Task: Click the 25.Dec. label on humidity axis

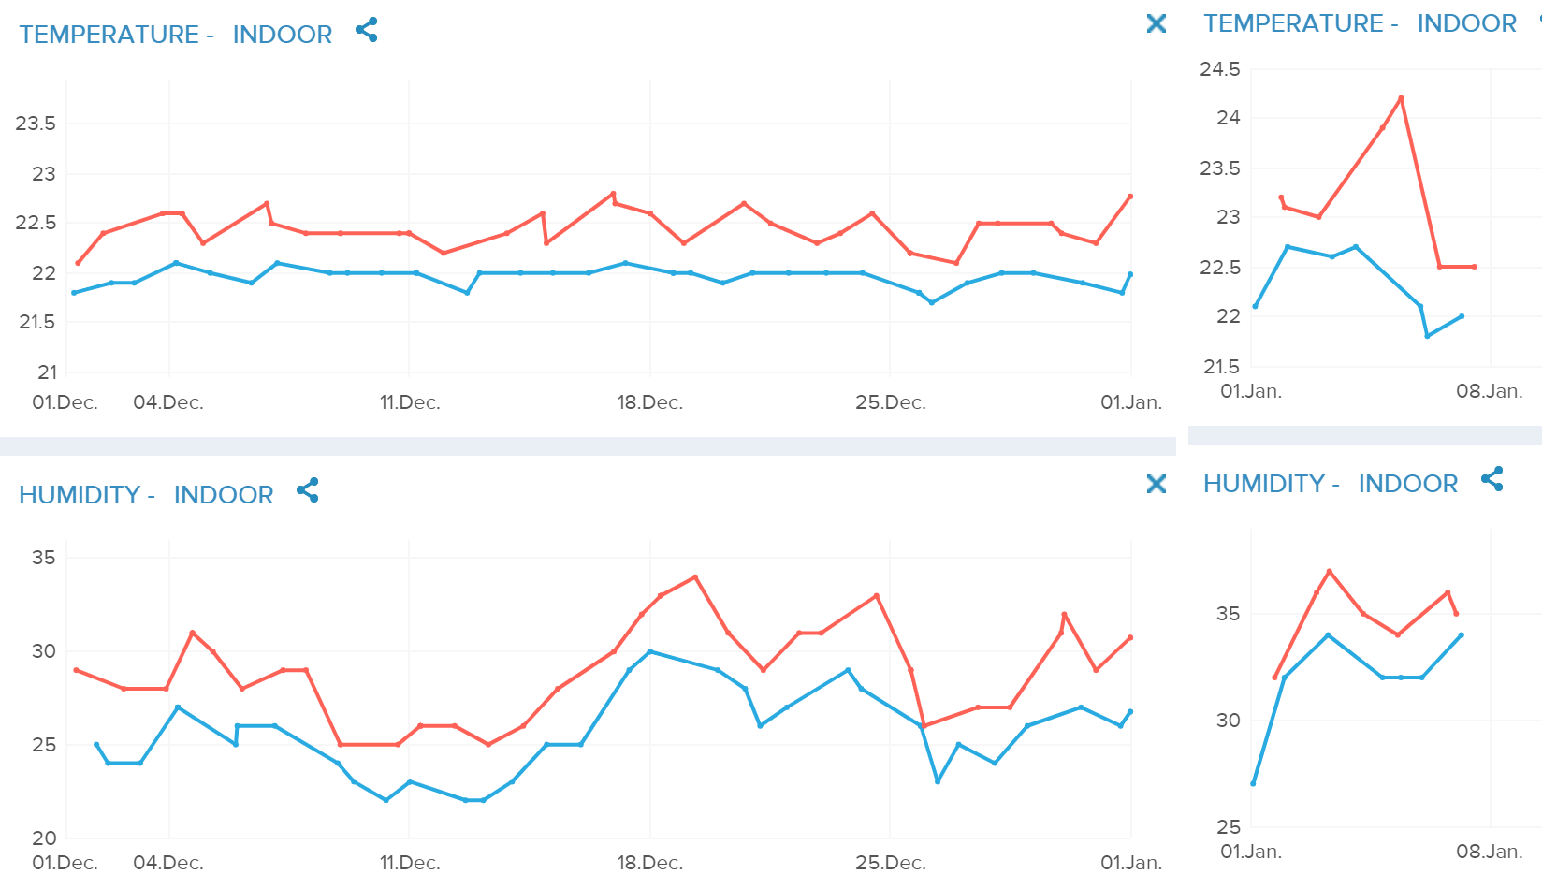Action: pos(891,862)
